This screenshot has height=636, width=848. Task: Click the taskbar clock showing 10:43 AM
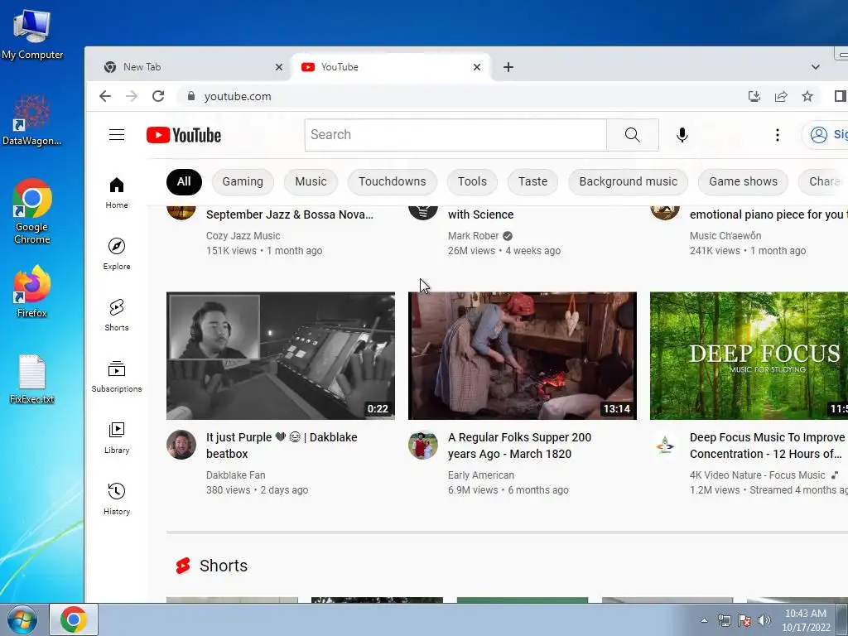click(x=806, y=620)
